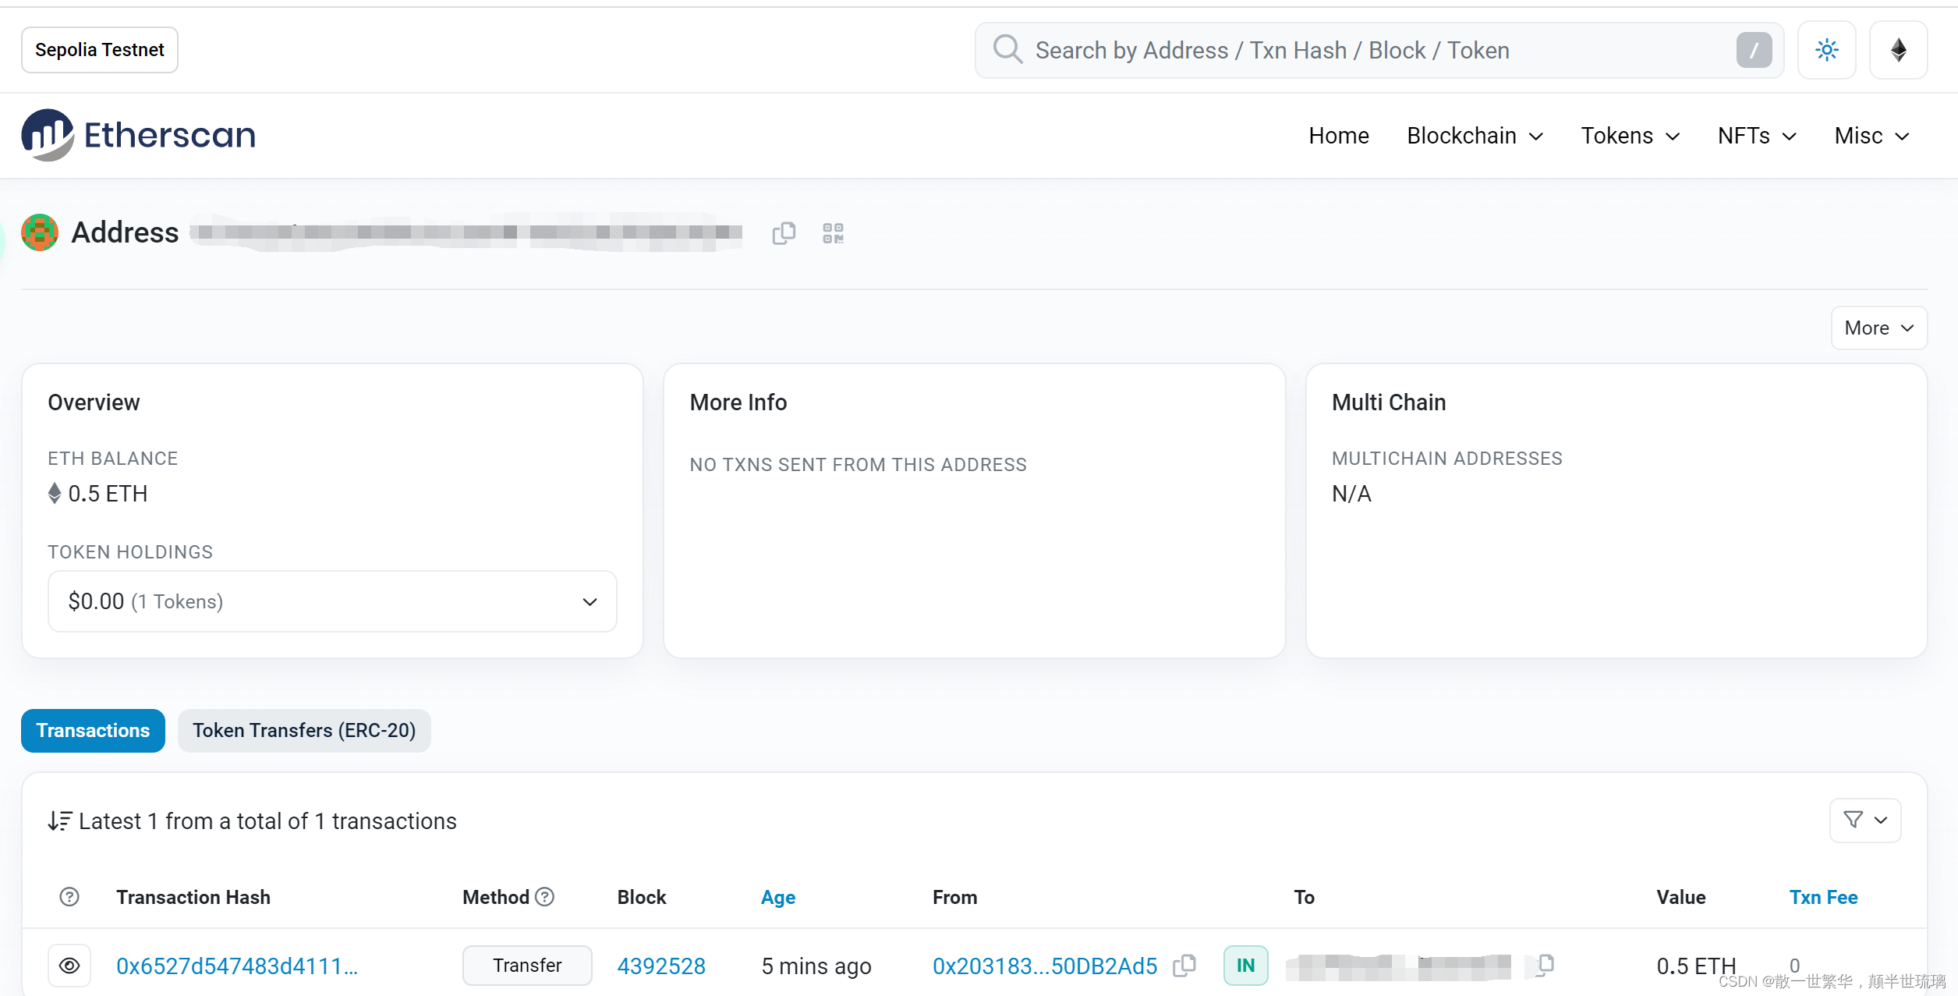
Task: Click the help icon beside Method
Action: (545, 897)
